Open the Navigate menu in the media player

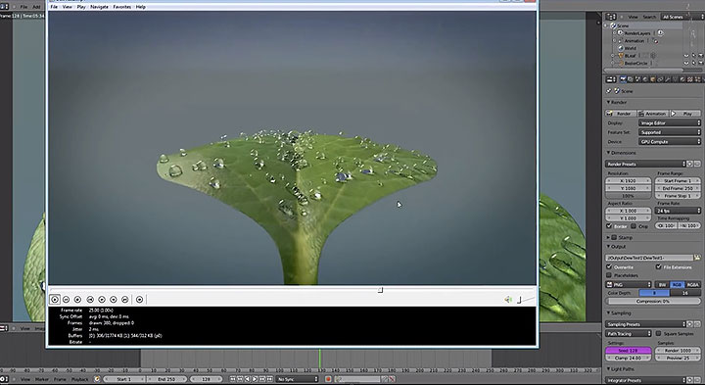click(x=99, y=7)
